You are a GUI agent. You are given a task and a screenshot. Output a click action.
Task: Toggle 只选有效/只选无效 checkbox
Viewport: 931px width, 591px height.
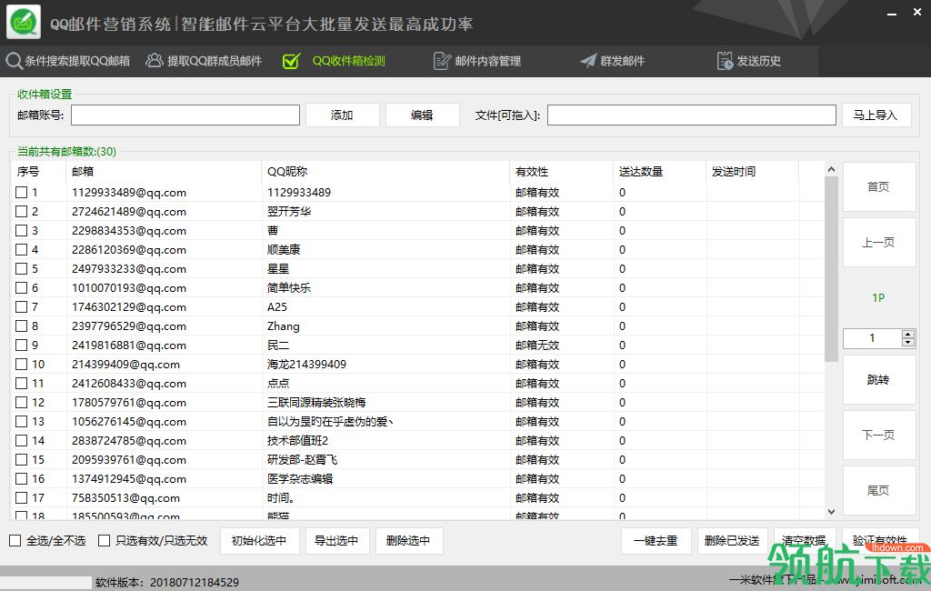pyautogui.click(x=104, y=540)
